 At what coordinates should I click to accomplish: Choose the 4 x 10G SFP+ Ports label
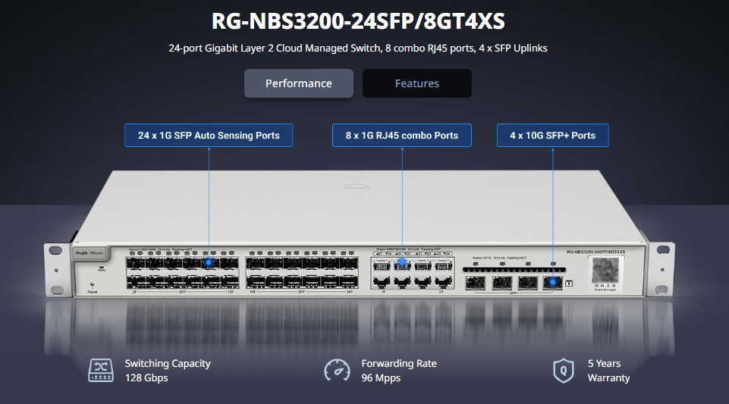coord(553,136)
